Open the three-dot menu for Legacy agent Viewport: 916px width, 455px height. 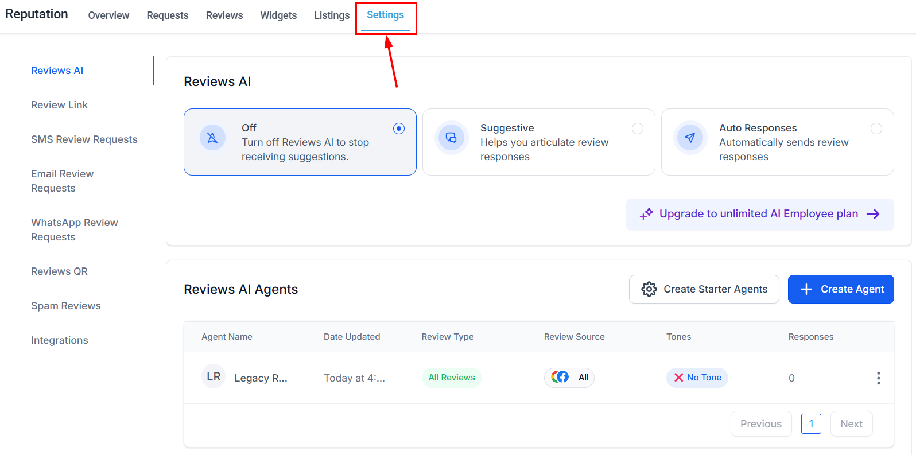tap(878, 378)
